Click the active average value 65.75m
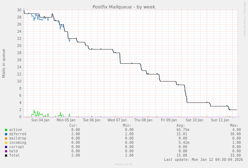The image size is (248, 168). (x=183, y=130)
